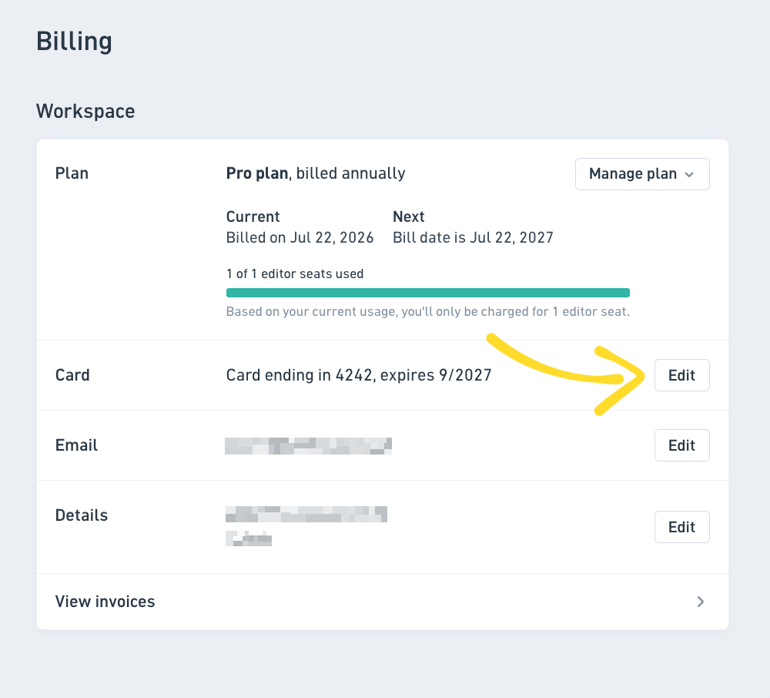Click the Card ending in 4242 text
The width and height of the screenshot is (770, 698).
(359, 375)
